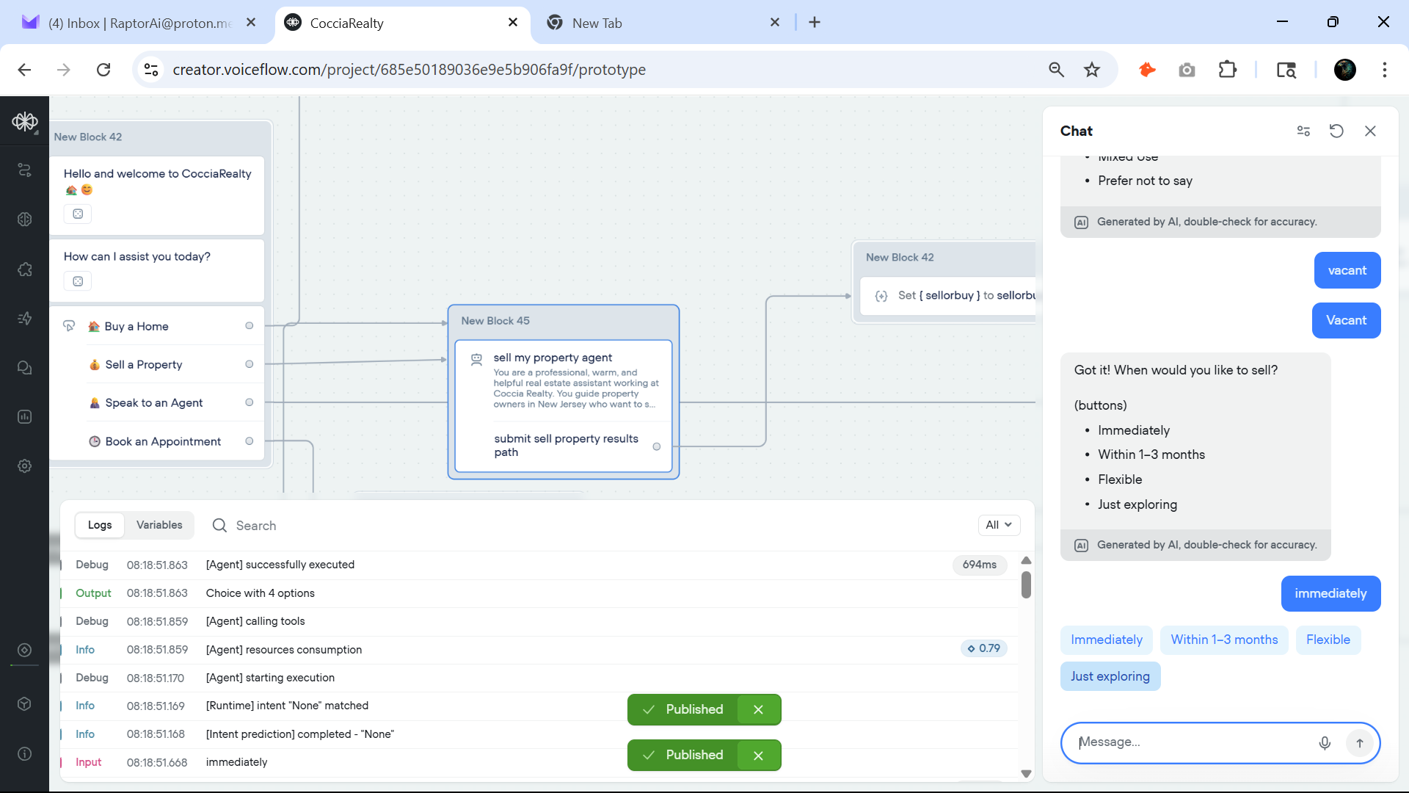Click the set-variable icon in right Block 42
The height and width of the screenshot is (793, 1409).
coord(881,296)
